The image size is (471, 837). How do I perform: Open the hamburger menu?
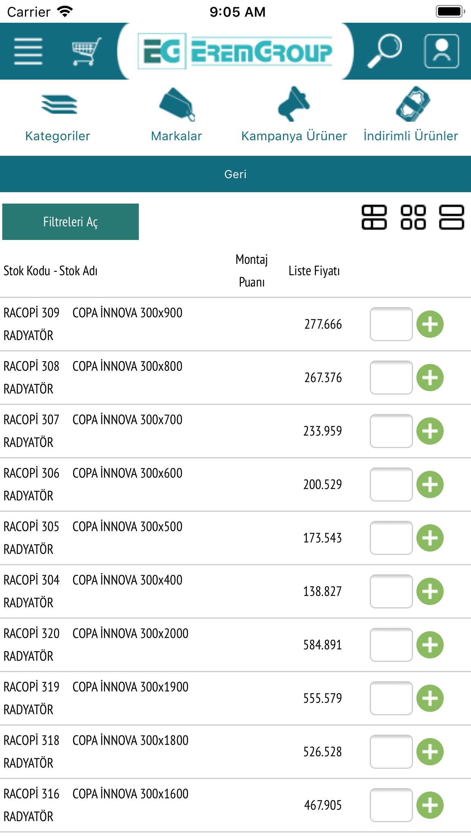28,52
